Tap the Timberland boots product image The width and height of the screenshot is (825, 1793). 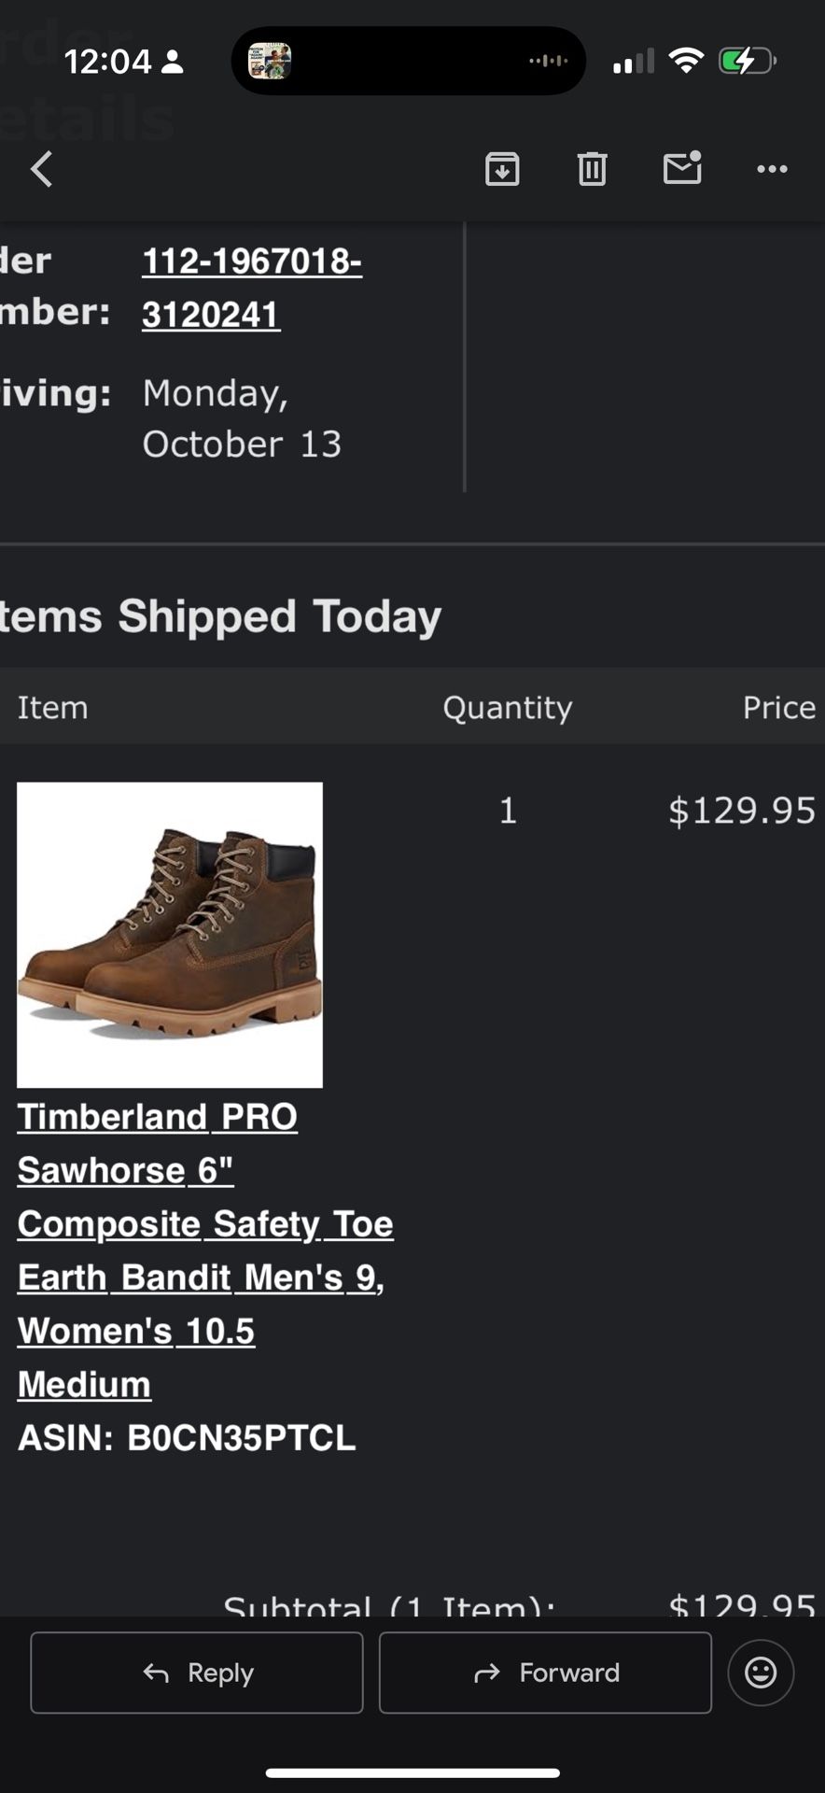click(x=170, y=935)
